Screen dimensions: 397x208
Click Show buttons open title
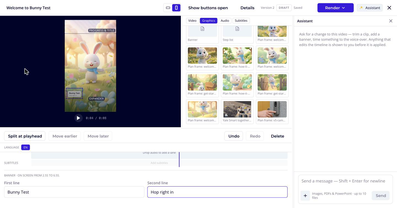208,8
